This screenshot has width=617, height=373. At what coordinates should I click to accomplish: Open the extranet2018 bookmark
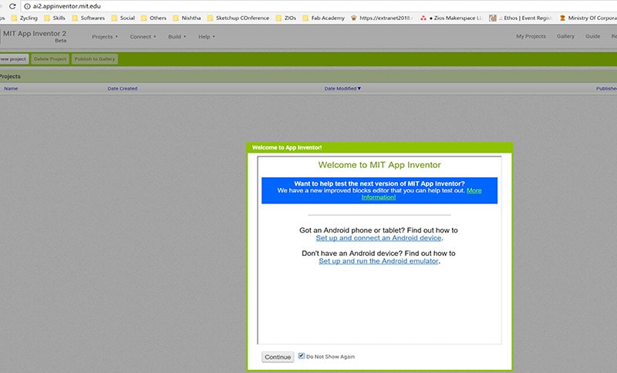click(x=382, y=18)
